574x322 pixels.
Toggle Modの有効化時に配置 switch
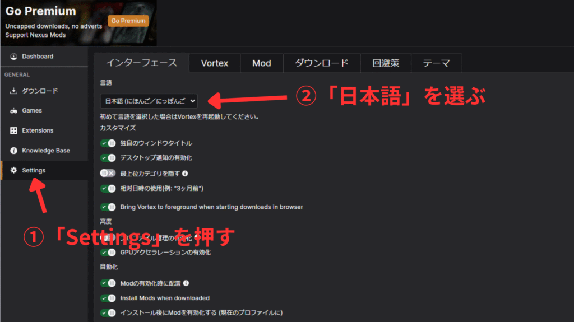(x=108, y=283)
